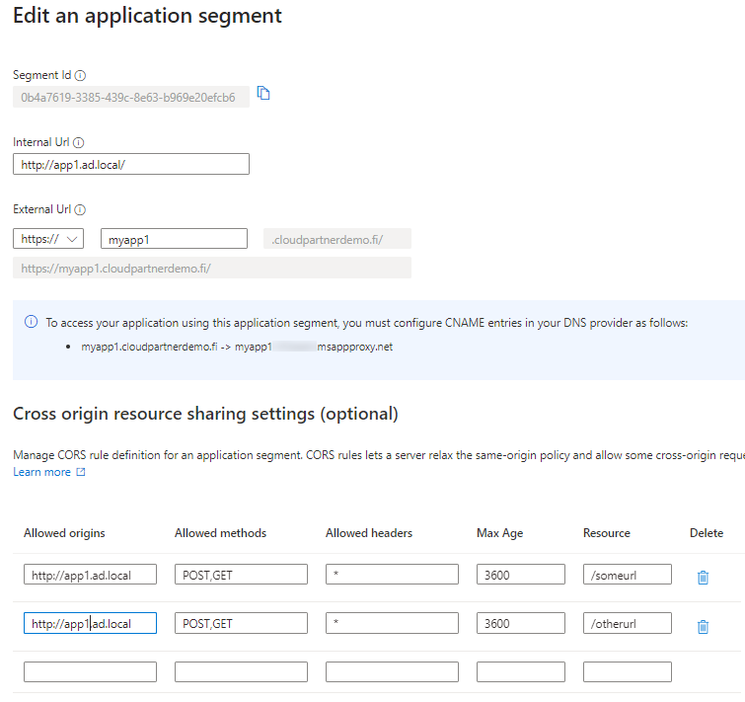Image resolution: width=745 pixels, height=702 pixels.
Task: Click the info icon beside Segment Id
Action: point(81,75)
